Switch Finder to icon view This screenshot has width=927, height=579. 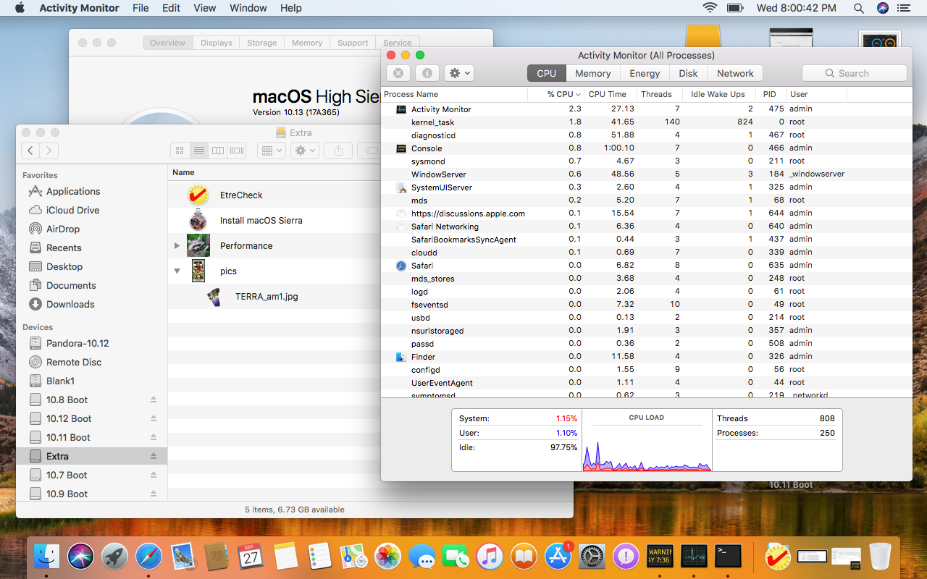(x=180, y=151)
